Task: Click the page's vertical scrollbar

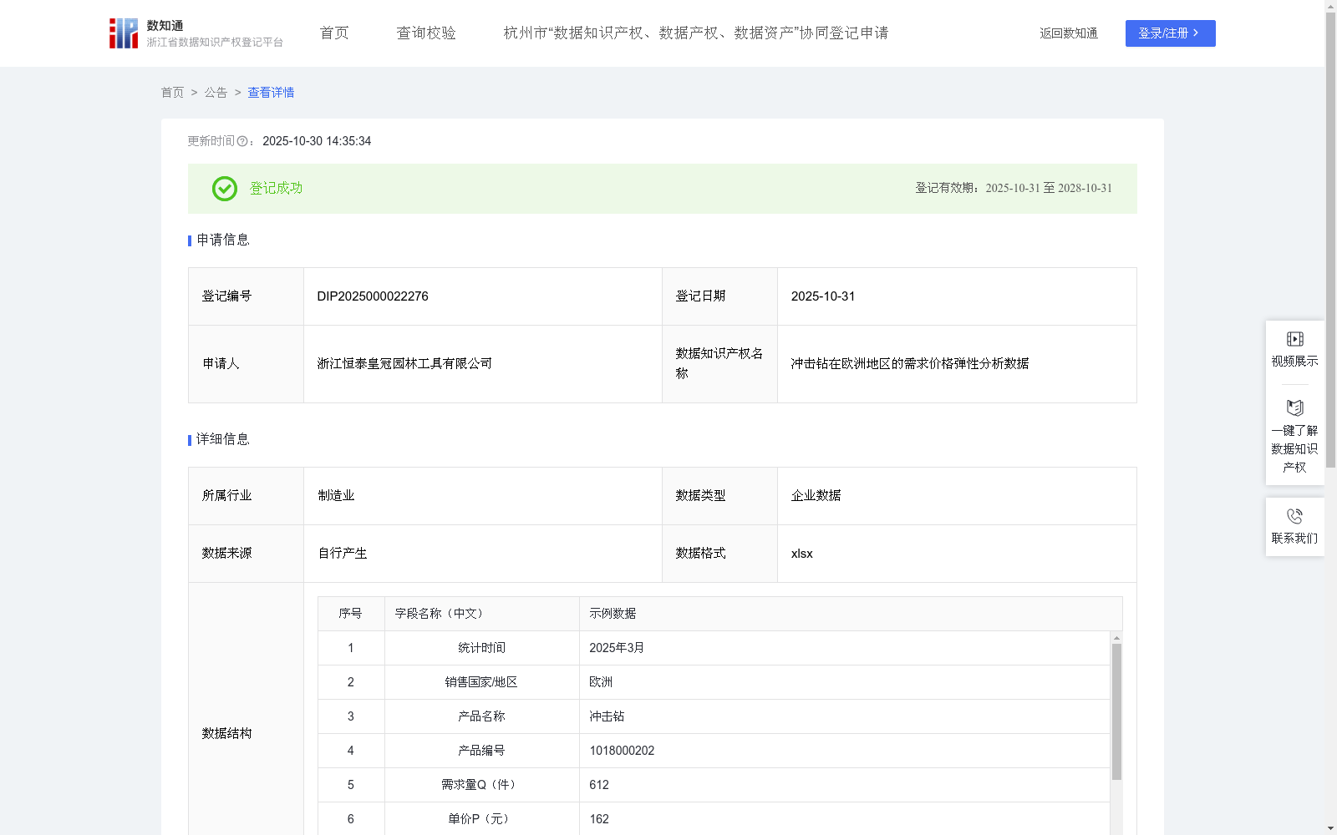Action: coord(1330,240)
